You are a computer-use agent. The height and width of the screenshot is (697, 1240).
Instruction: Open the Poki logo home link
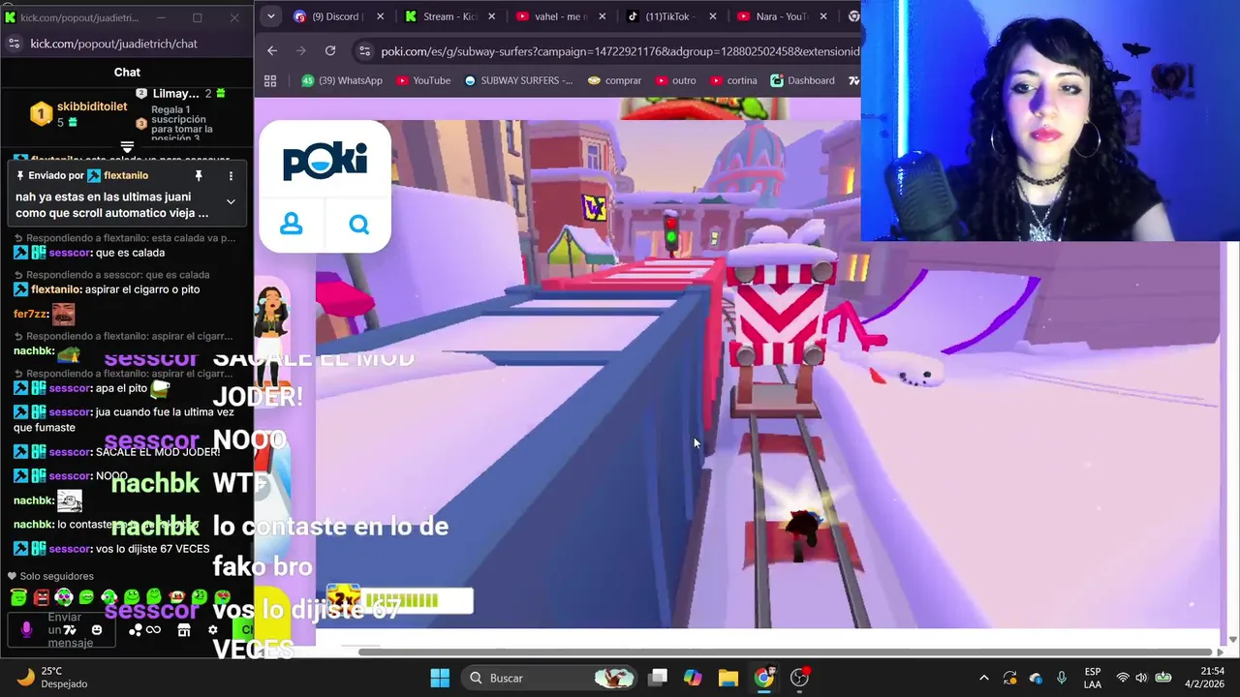(x=325, y=161)
